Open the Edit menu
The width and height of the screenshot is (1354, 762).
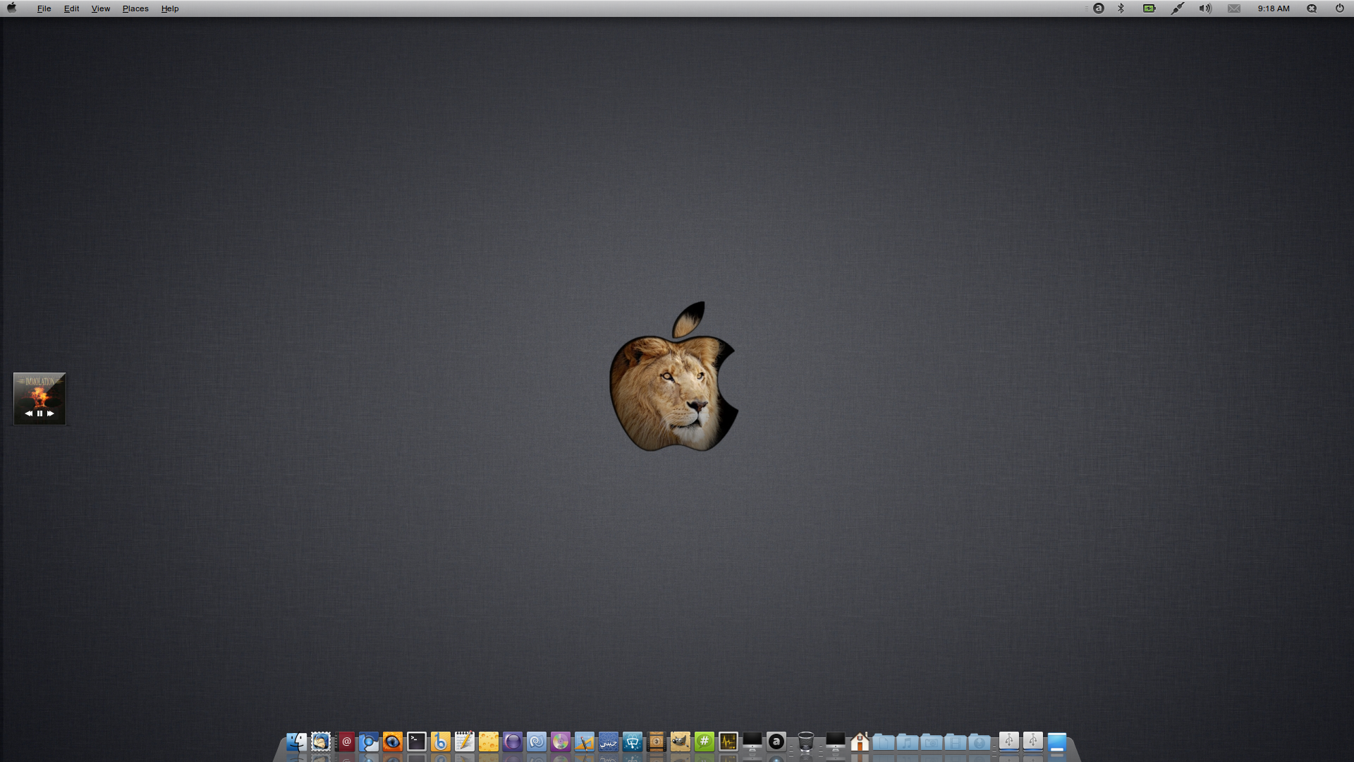click(71, 8)
